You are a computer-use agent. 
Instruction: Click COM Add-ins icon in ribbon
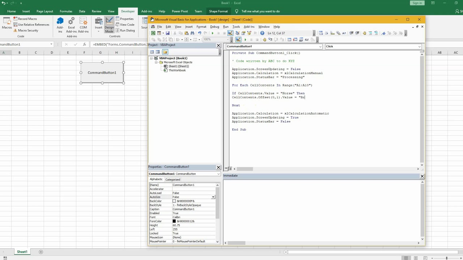(x=83, y=24)
